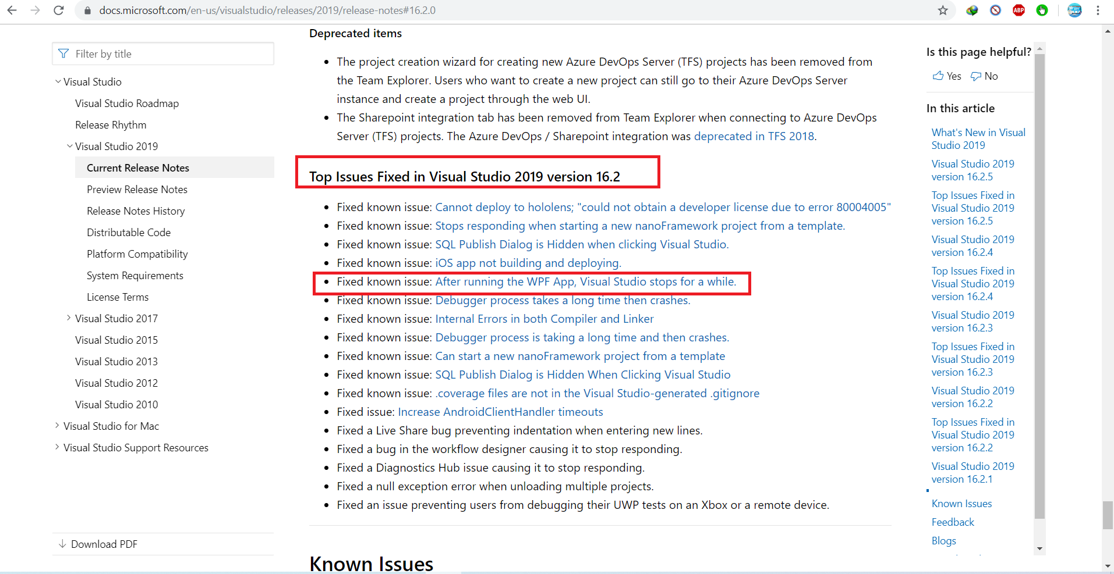Open Platform Compatibility page
This screenshot has width=1114, height=574.
pos(137,254)
